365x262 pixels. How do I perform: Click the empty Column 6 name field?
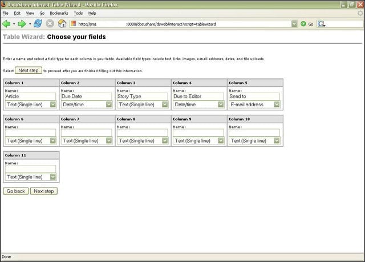pyautogui.click(x=30, y=133)
